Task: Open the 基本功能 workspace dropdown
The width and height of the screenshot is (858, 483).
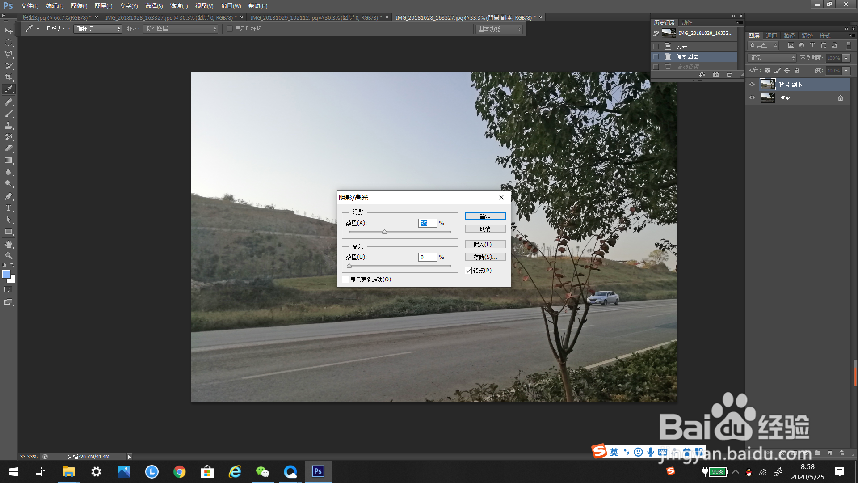Action: [499, 29]
